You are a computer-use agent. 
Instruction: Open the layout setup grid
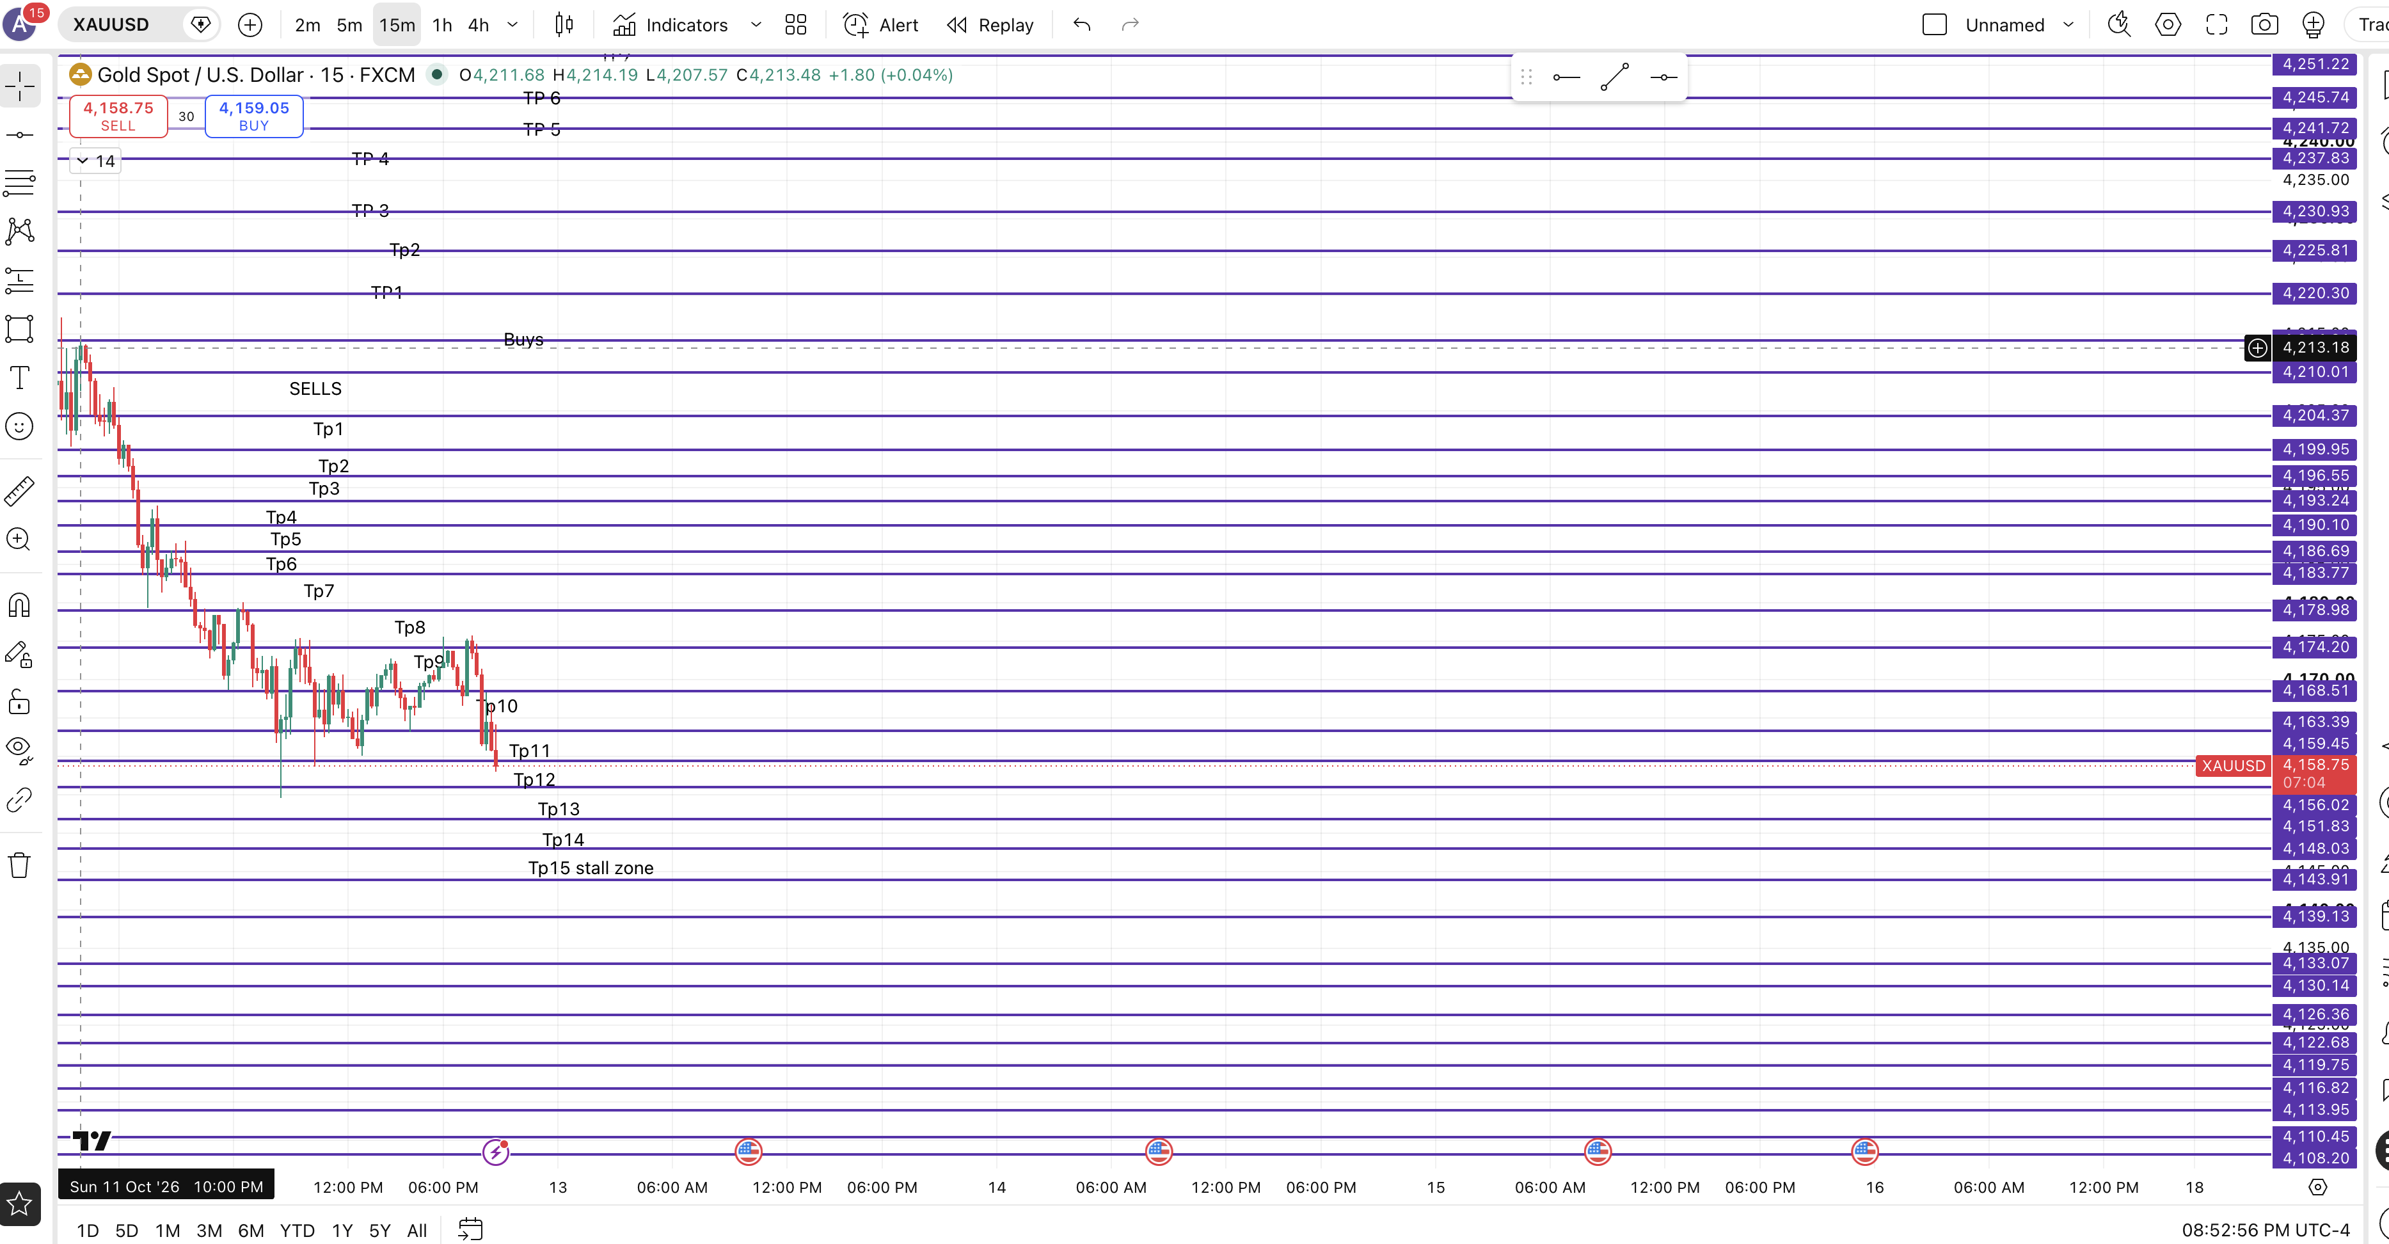pos(796,25)
